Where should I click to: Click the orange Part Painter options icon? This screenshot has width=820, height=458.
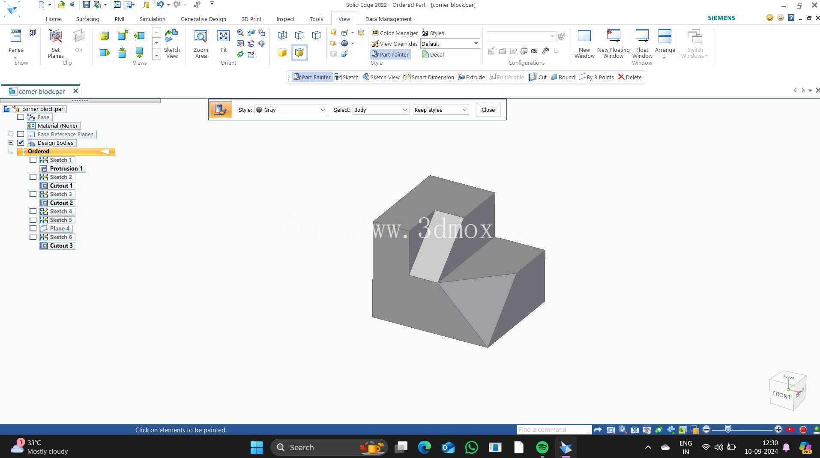221,110
